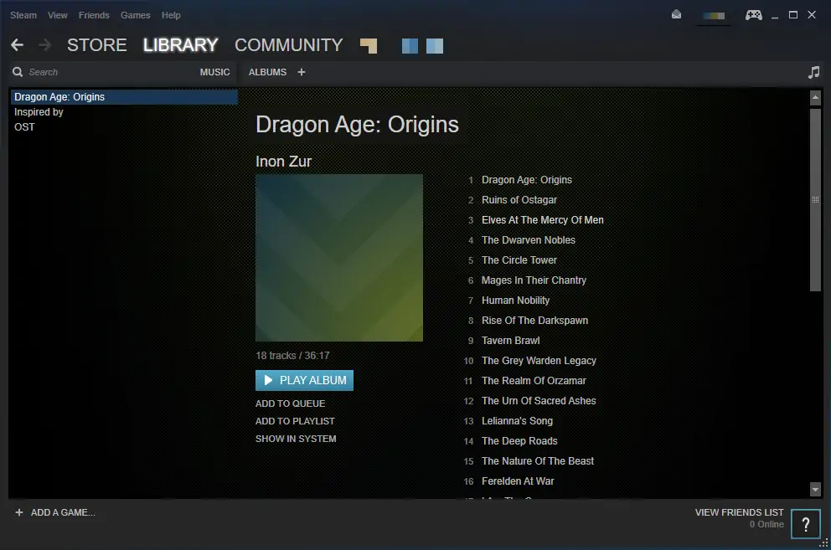The width and height of the screenshot is (831, 550).
Task: Click the search magnifier icon
Action: click(x=18, y=72)
